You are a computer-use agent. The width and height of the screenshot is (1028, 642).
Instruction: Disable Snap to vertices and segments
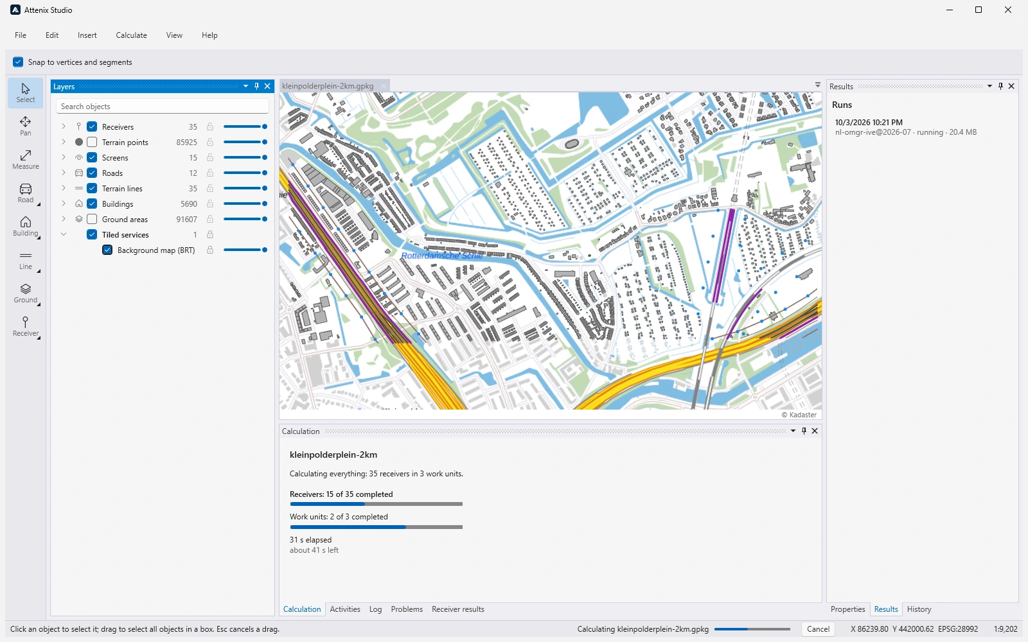(x=18, y=62)
